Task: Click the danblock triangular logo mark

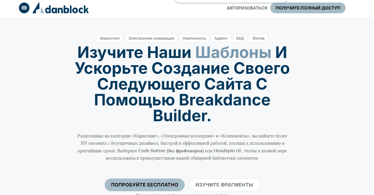Action: tap(38, 8)
